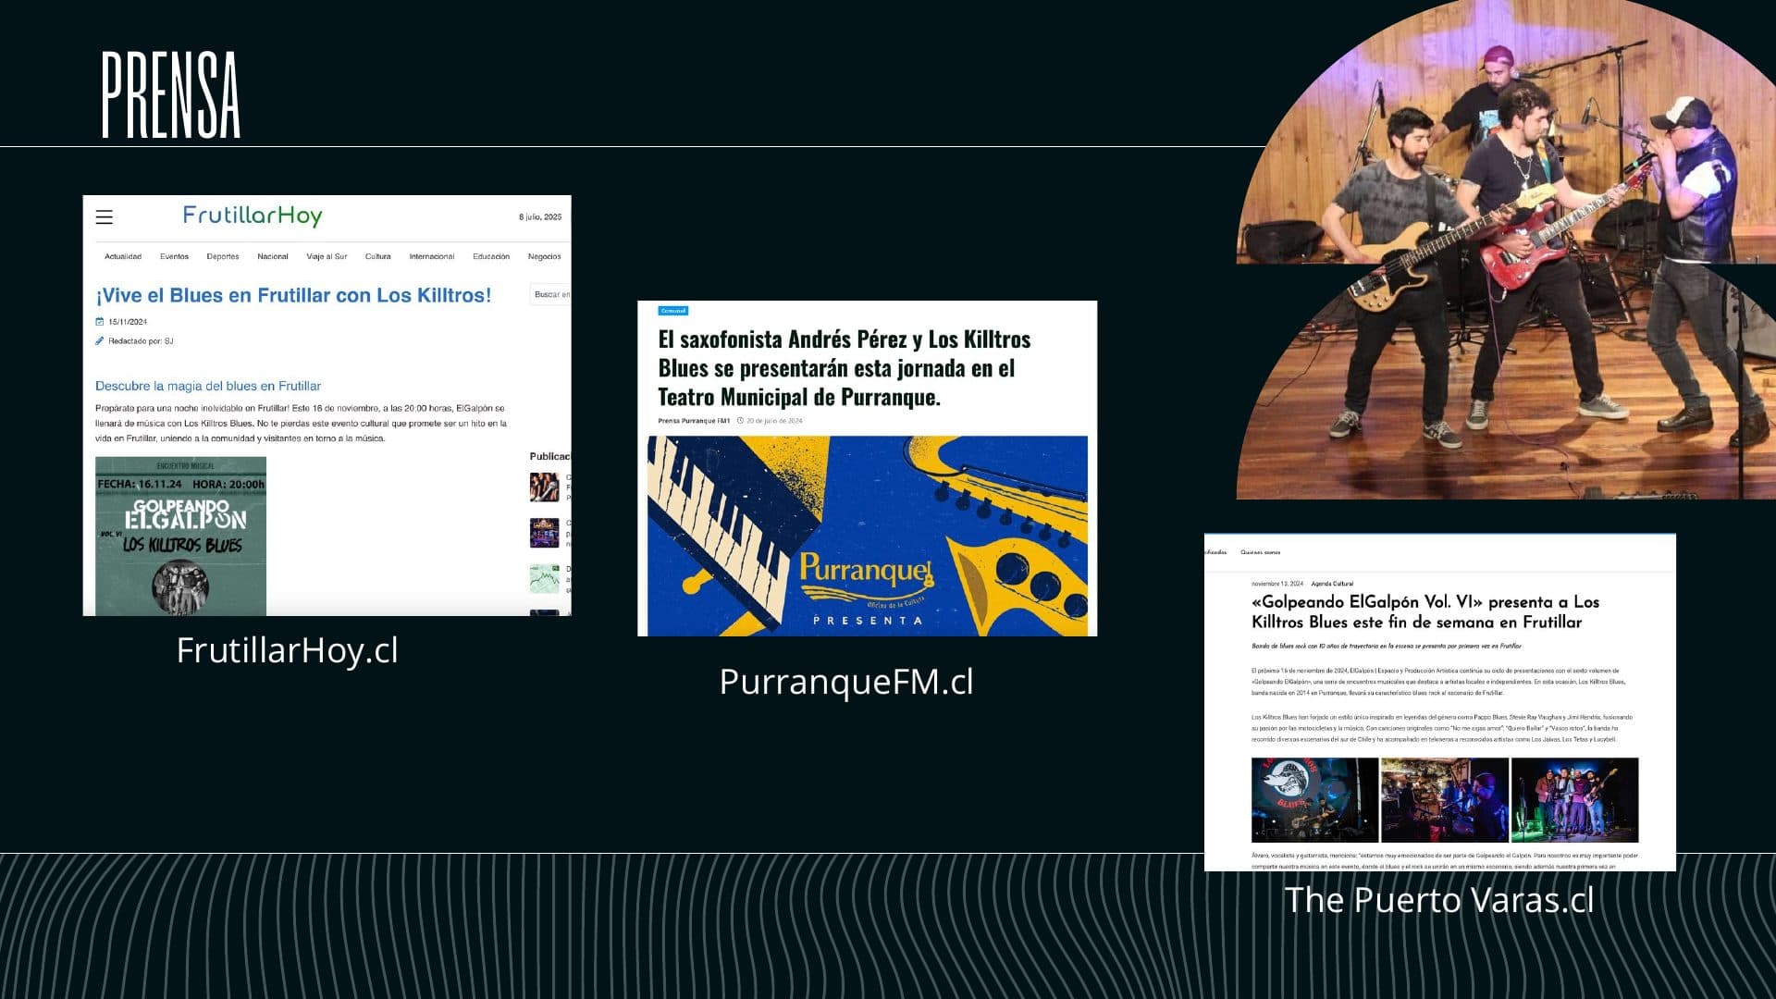Open Viaje al Sur section
Image resolution: width=1776 pixels, height=999 pixels.
327,257
